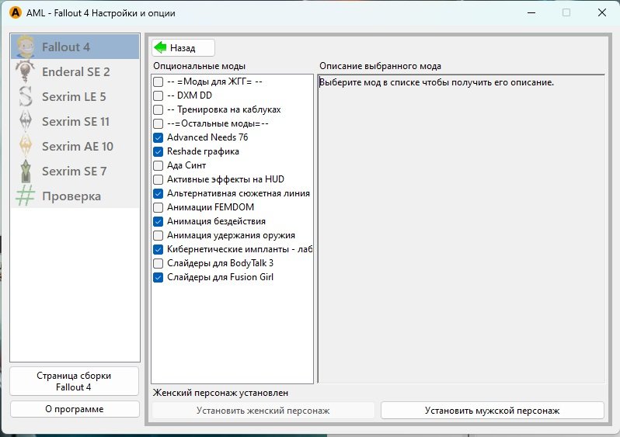Viewport: 620px width, 437px height.
Task: Open Страница сборки Fallout 4
Action: (x=75, y=381)
